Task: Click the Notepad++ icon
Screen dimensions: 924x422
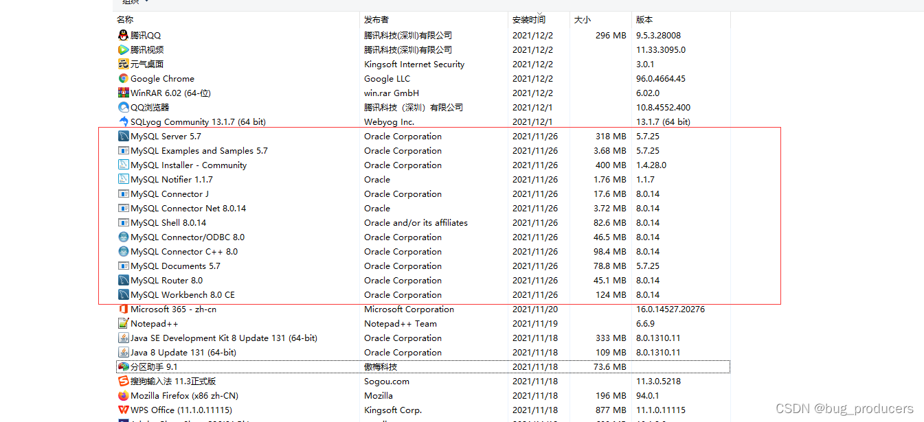Action: pyautogui.click(x=123, y=323)
